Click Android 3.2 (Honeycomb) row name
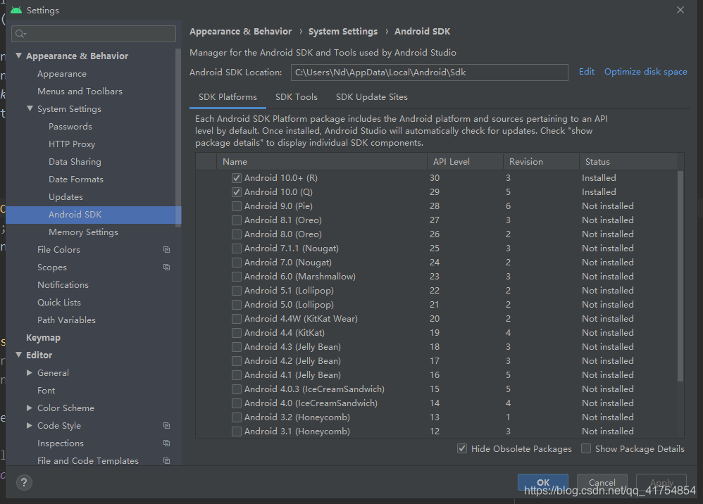This screenshot has height=504, width=703. (x=297, y=417)
